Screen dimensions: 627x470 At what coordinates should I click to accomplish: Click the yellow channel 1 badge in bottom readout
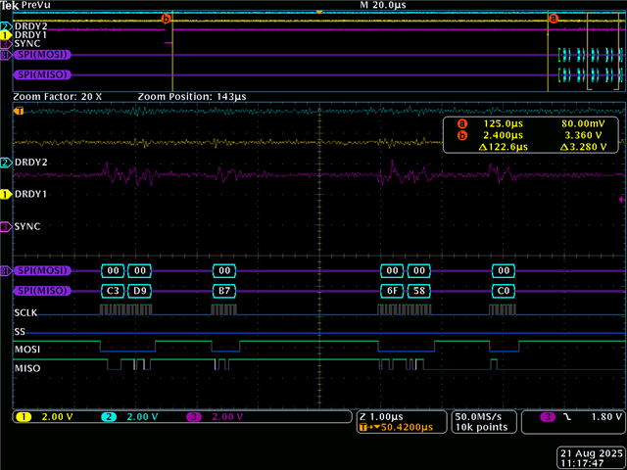(24, 417)
